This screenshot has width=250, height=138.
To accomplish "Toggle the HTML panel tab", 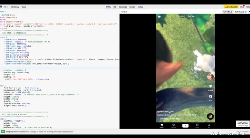I will tap(108, 7).
